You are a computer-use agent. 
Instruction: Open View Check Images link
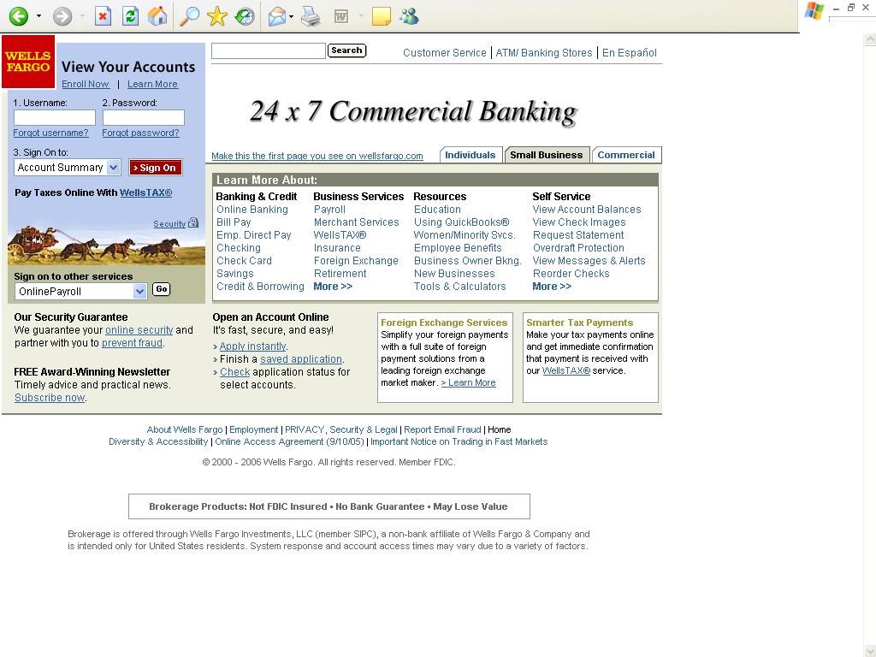pos(579,222)
